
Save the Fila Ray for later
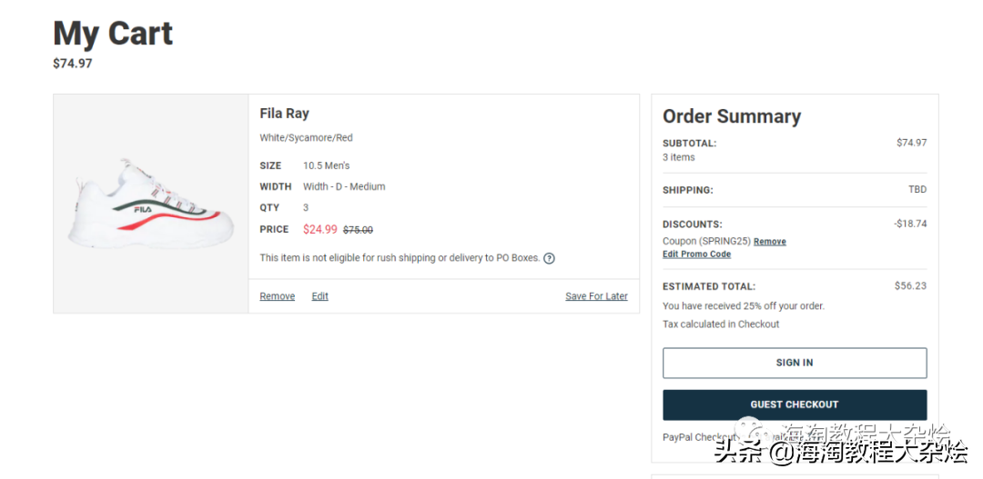(x=596, y=296)
